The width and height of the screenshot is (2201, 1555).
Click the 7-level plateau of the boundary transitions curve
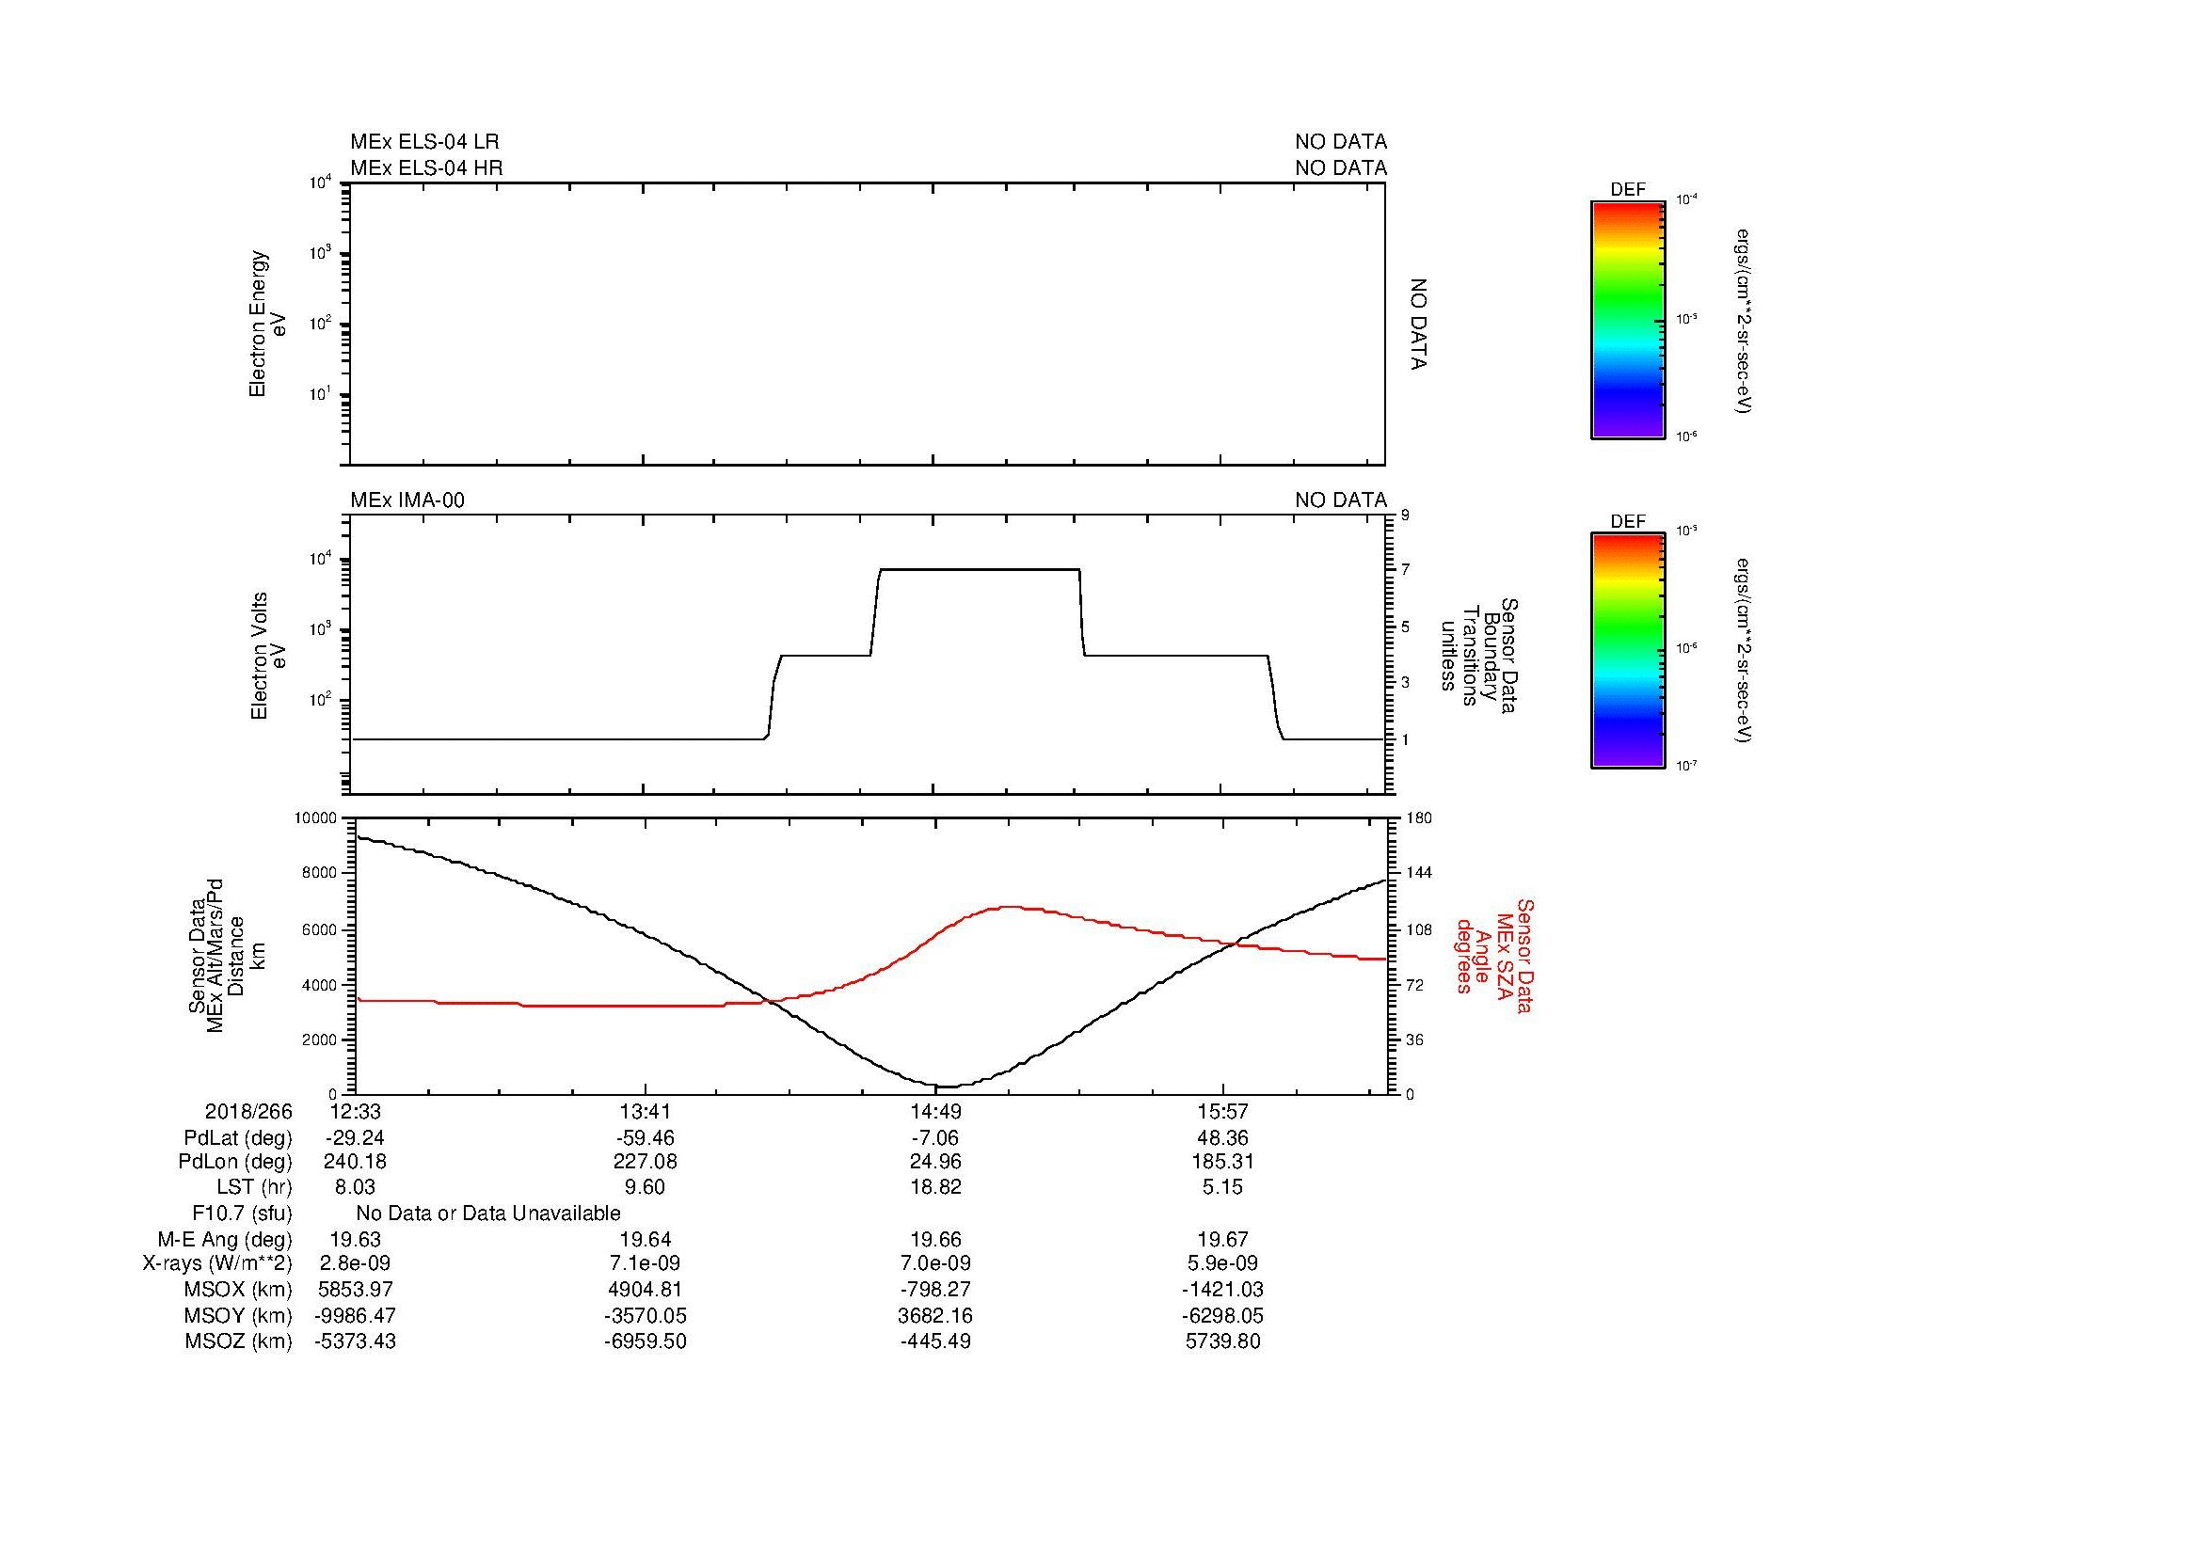(x=980, y=570)
